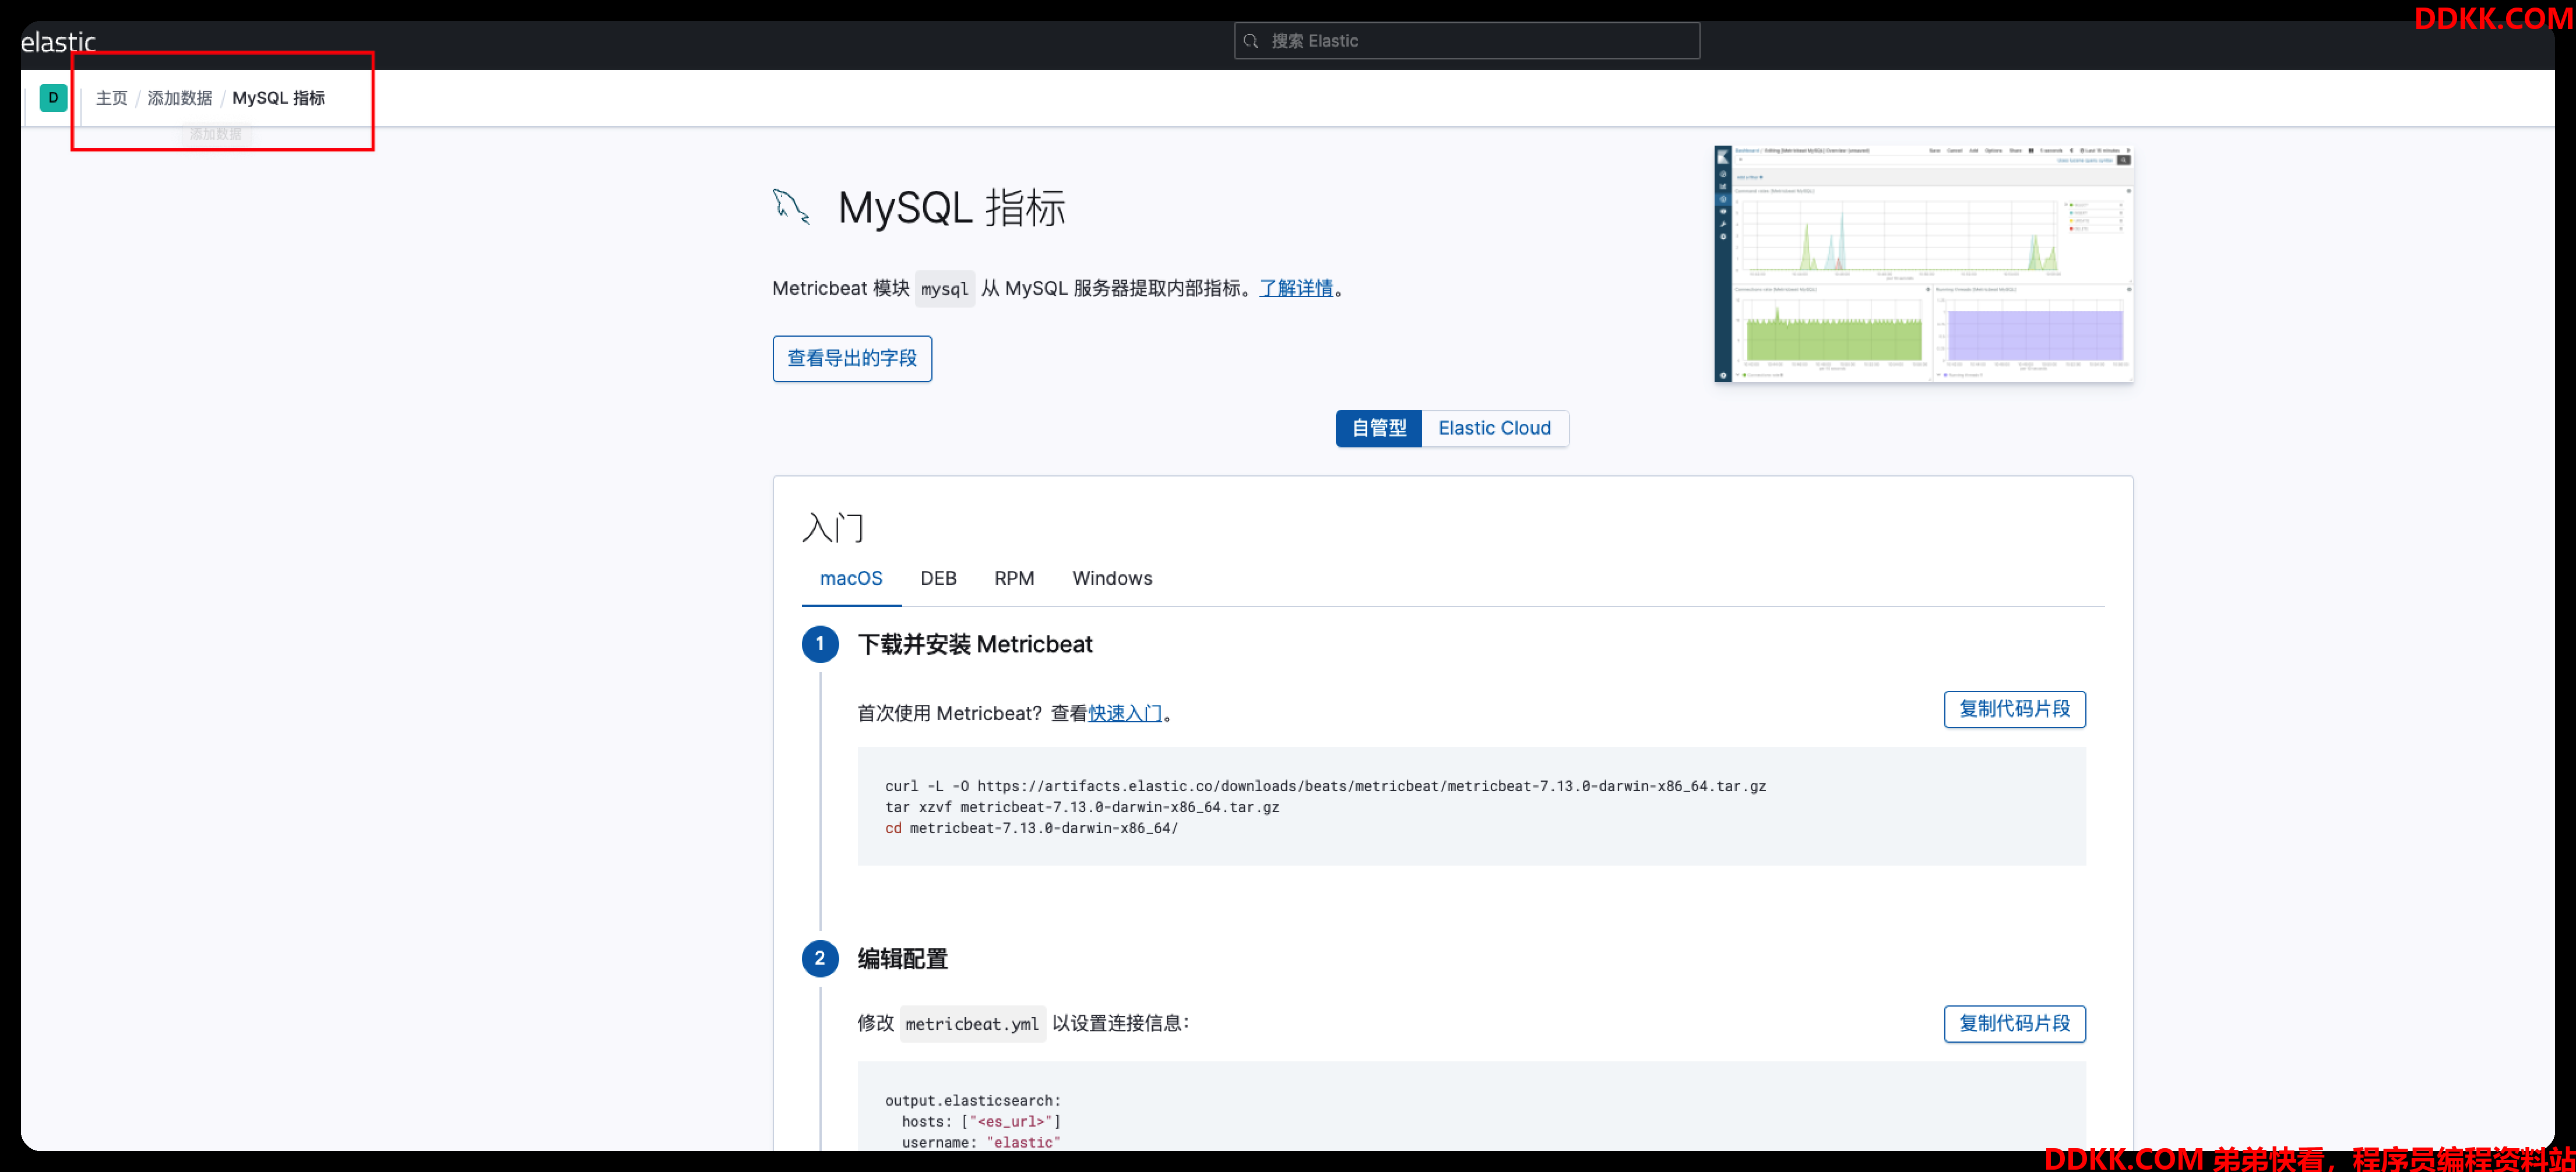This screenshot has width=2576, height=1172.
Task: Click 查看导出的字段 button
Action: tap(852, 359)
